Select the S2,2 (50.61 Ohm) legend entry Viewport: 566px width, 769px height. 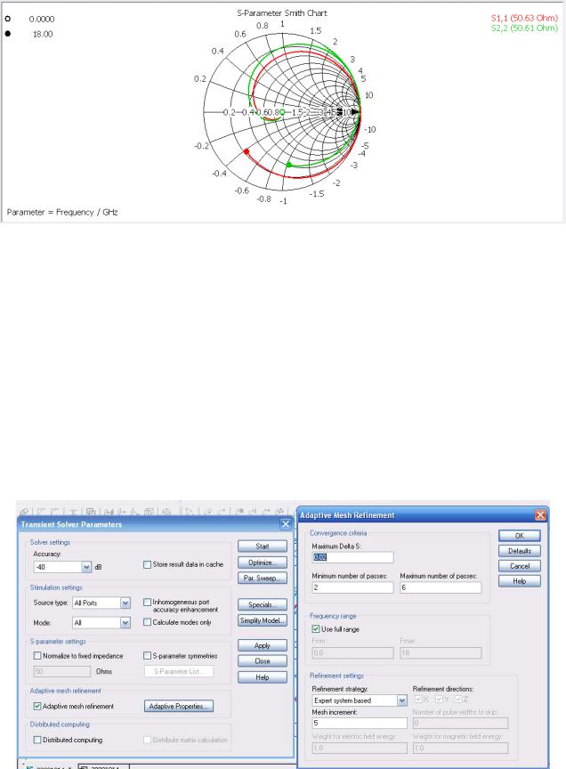tap(524, 28)
